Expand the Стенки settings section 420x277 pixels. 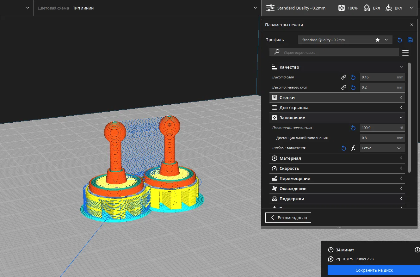(x=337, y=97)
